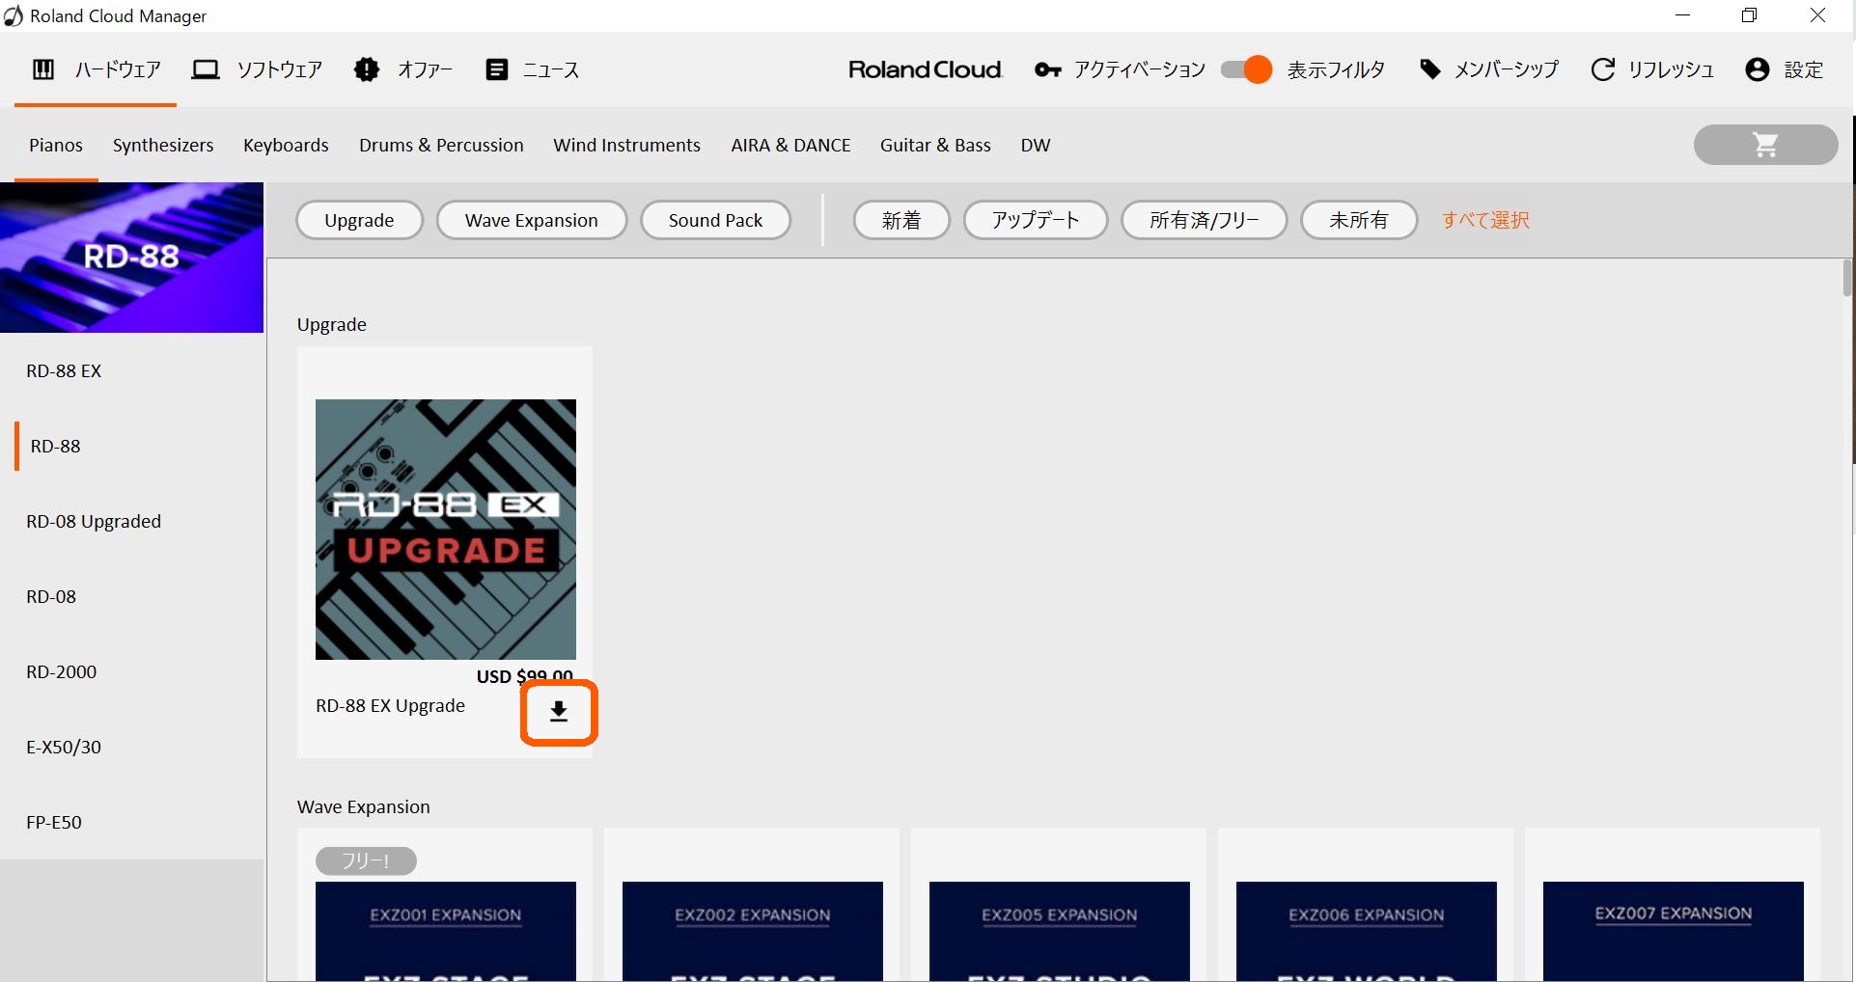This screenshot has width=1856, height=982.
Task: Filter by アップデート updates
Action: click(1036, 220)
